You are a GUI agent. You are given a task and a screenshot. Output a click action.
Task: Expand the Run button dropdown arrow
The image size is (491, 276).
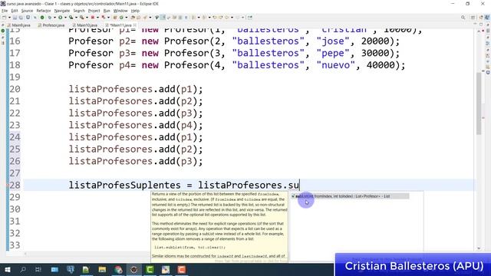65,18
